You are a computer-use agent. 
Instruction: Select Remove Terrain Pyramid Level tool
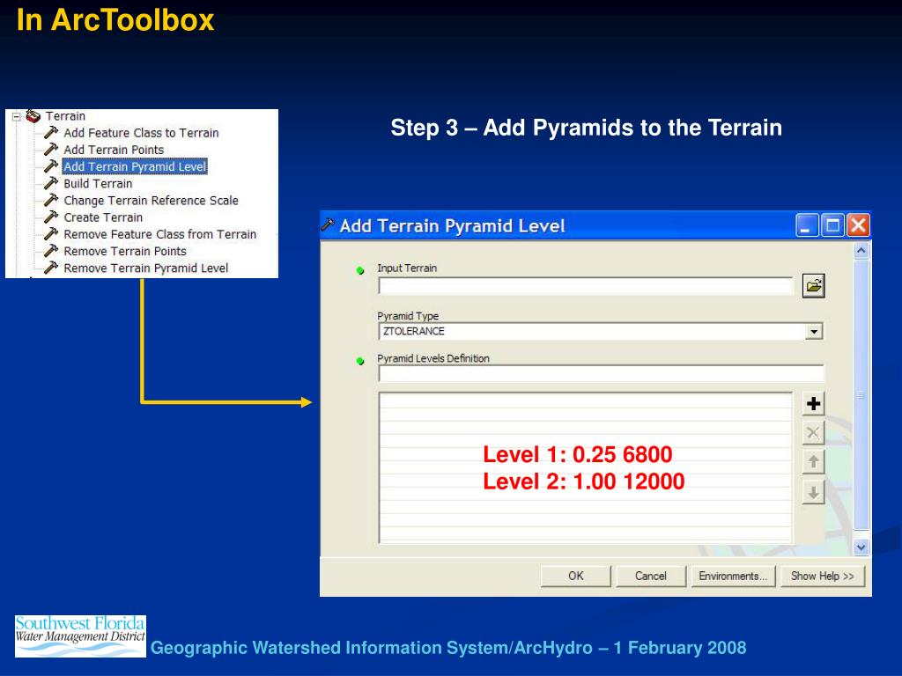145,268
